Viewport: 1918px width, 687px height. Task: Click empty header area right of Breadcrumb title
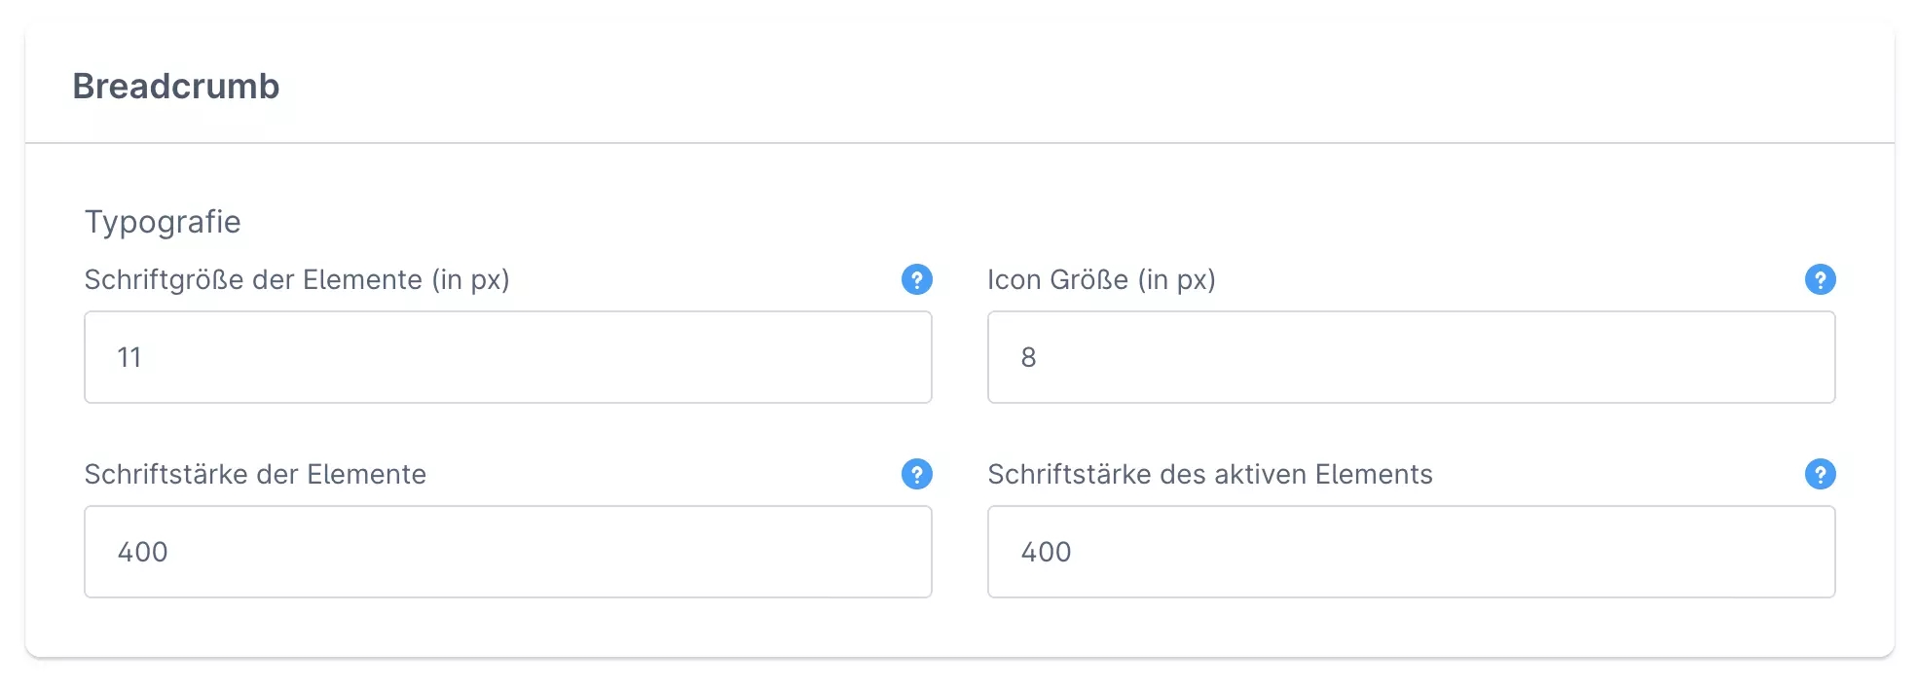tap(1071, 87)
